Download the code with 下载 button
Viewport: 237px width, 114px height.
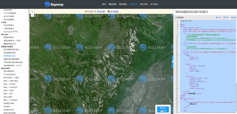226,18
